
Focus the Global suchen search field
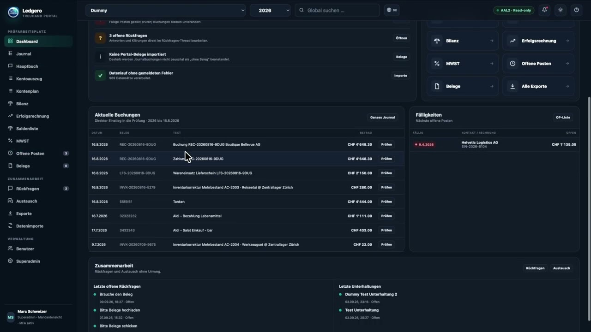[337, 10]
